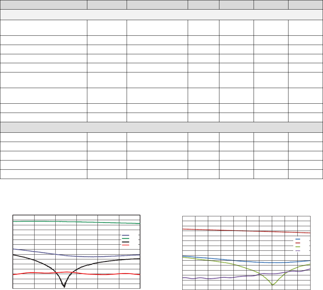Viewport: 323px width, 290px height.
Task: Select the purple legend swatch in right chart
Action: coord(298,251)
